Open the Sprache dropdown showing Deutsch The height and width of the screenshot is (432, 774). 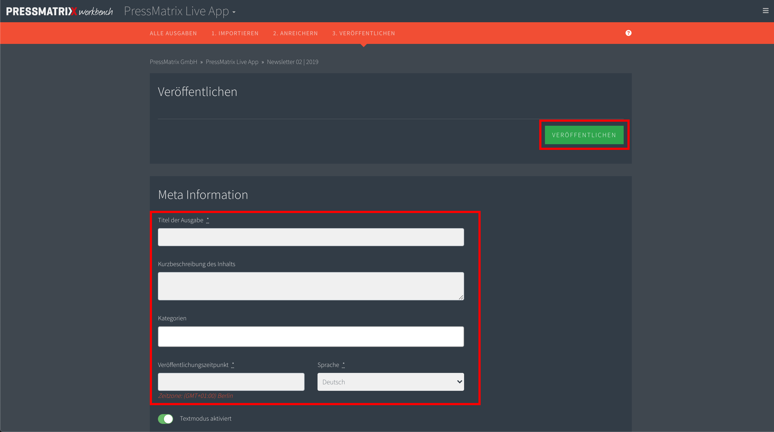(391, 382)
